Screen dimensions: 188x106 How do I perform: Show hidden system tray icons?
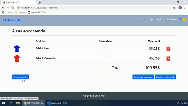point(178,103)
